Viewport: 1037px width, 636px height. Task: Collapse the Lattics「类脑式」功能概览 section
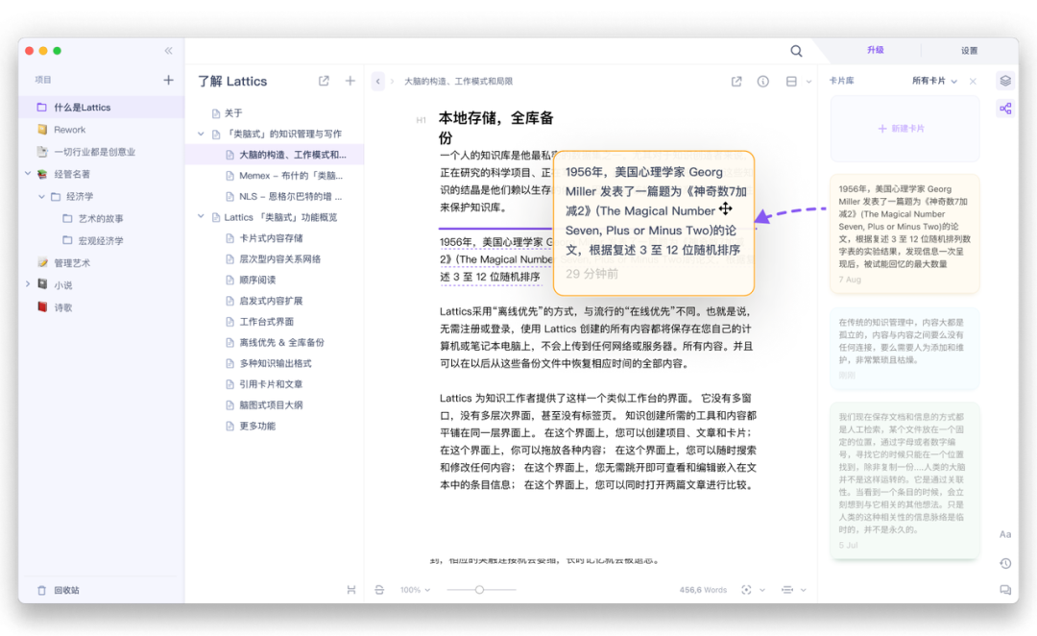coord(201,216)
